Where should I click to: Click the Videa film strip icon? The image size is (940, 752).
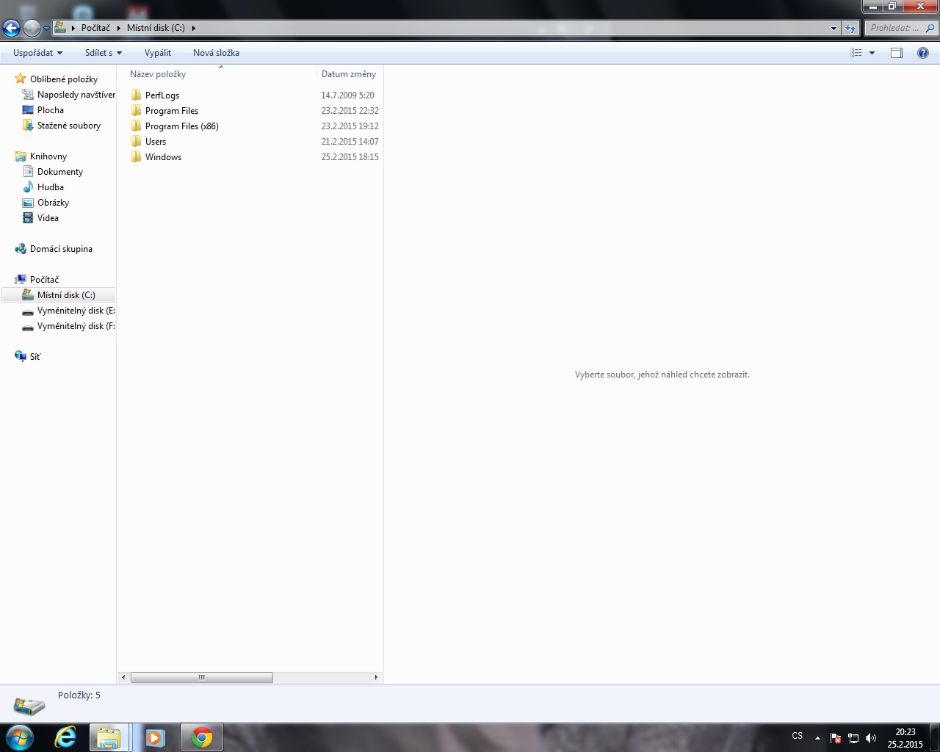28,218
